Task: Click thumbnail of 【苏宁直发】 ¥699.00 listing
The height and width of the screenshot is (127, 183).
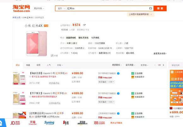Action: 19,98
